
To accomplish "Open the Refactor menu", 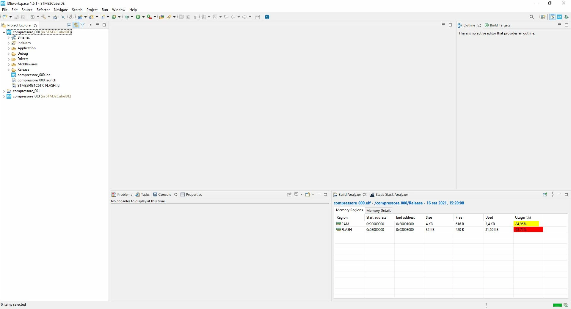I will (x=43, y=10).
